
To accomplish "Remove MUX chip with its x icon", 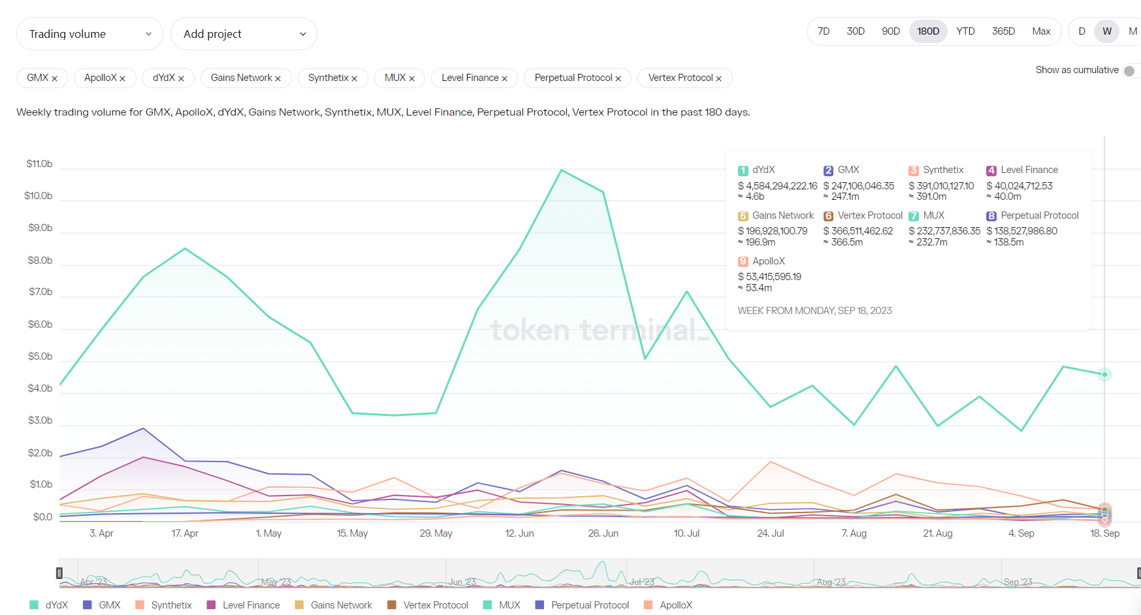I will pyautogui.click(x=411, y=78).
